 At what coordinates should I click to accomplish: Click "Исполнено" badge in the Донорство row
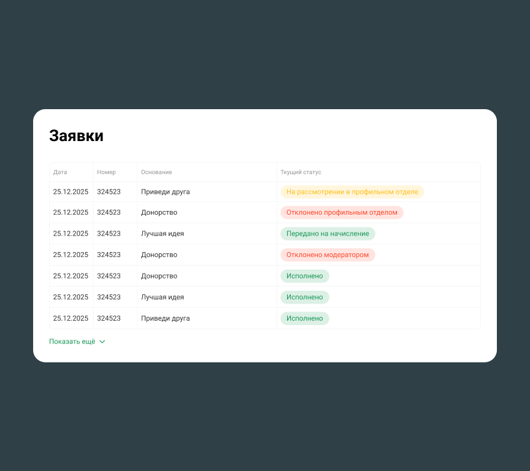click(304, 276)
